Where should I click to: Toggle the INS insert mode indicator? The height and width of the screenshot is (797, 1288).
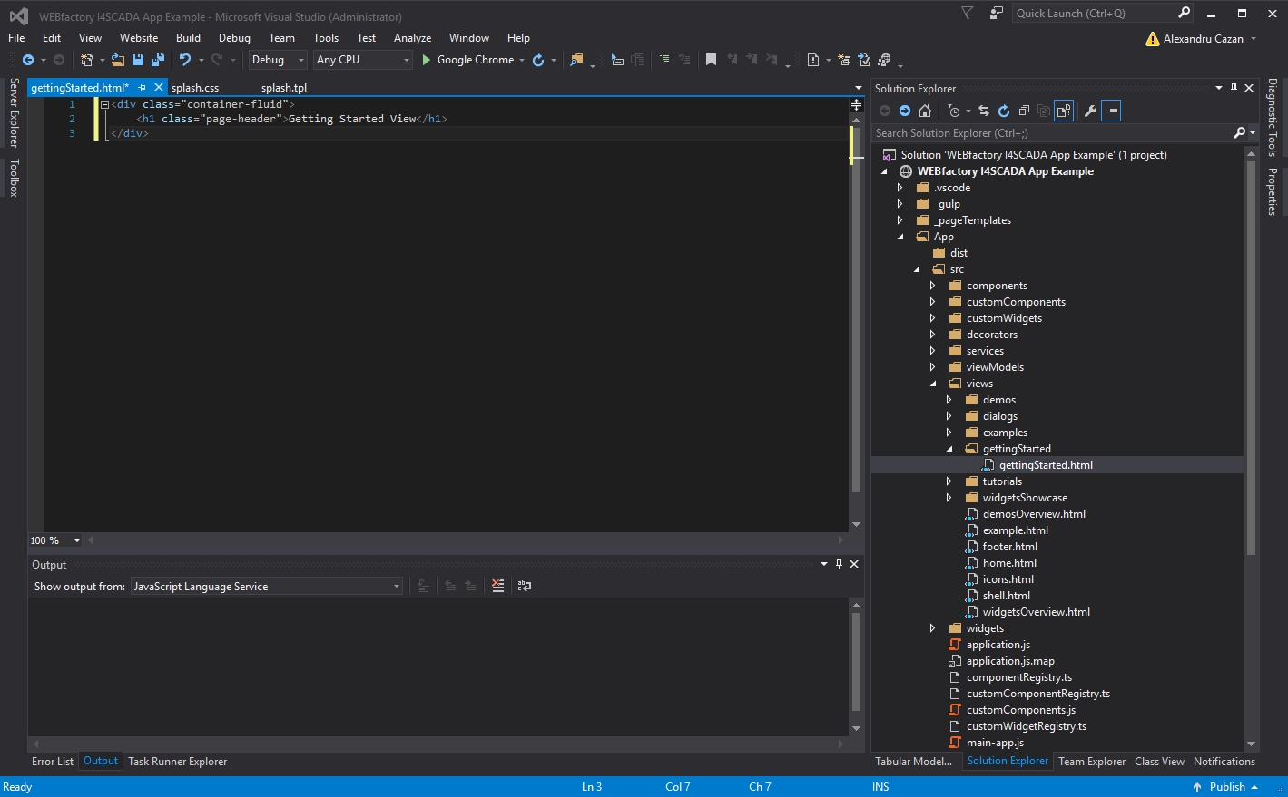[x=880, y=787]
